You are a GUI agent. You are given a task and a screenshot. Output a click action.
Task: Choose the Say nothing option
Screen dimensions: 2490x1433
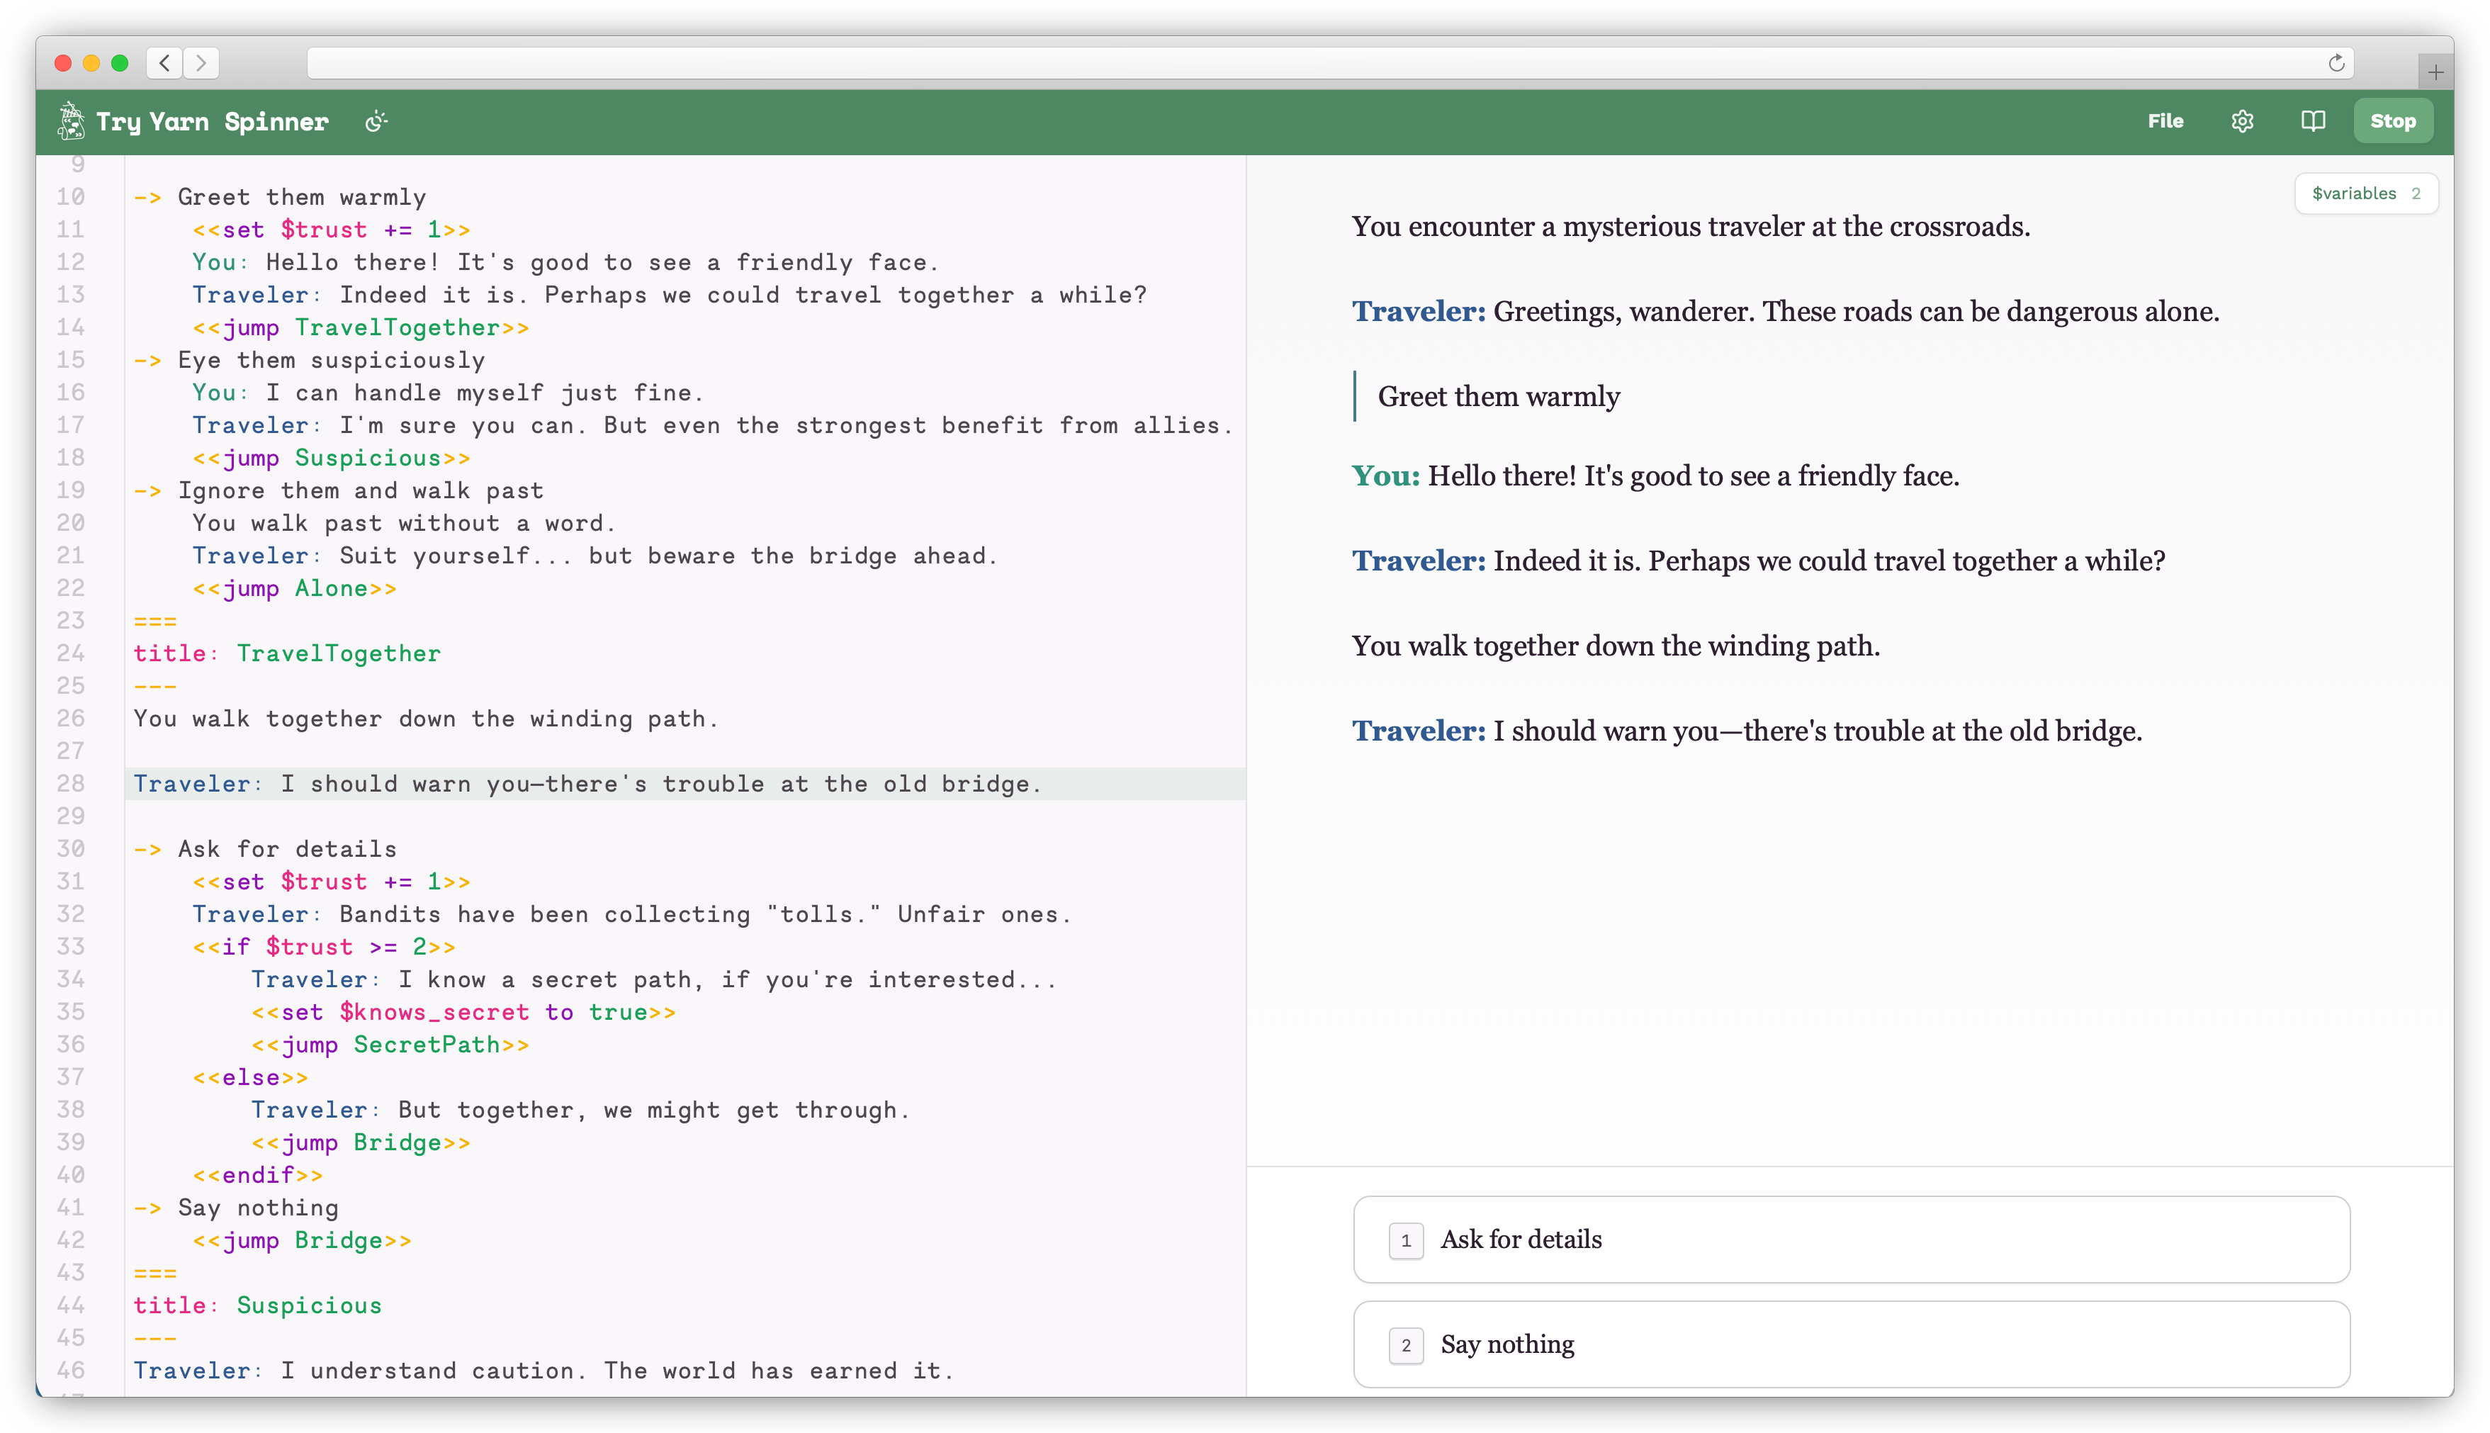1851,1344
